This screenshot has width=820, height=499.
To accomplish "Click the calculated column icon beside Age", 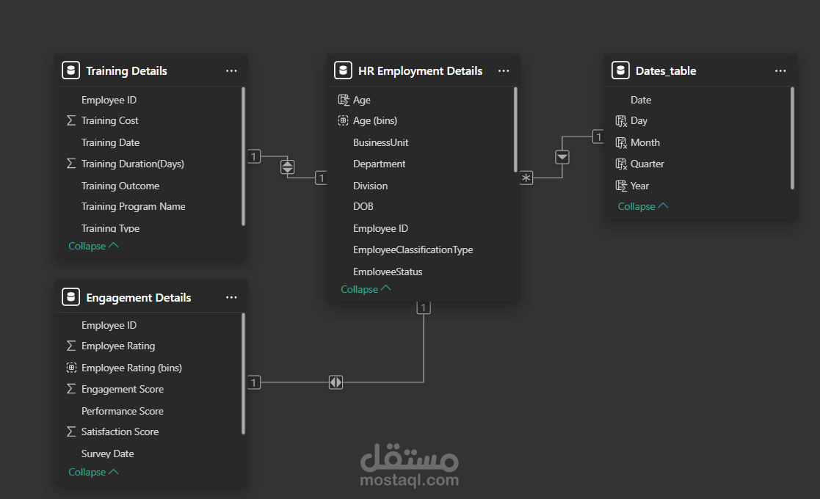I will coord(344,99).
